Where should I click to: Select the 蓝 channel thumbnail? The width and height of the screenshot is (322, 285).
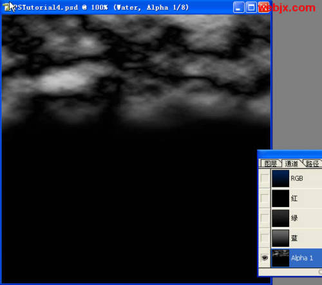tap(280, 238)
